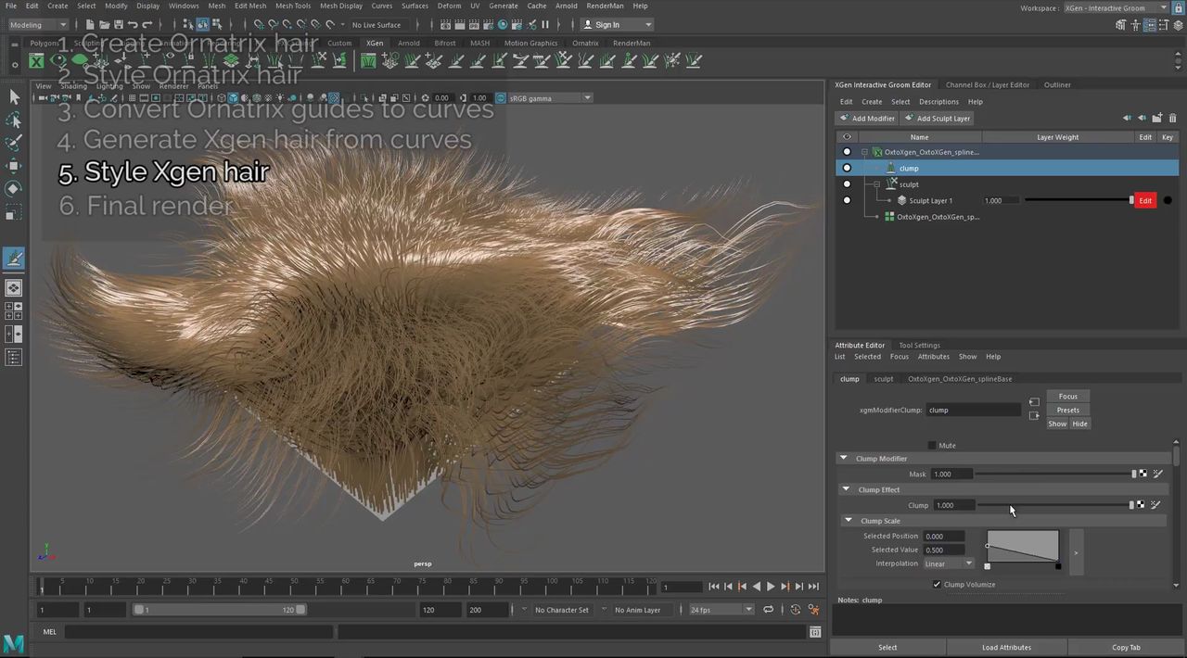
Task: Activate the Lasso Select tool
Action: 14,120
